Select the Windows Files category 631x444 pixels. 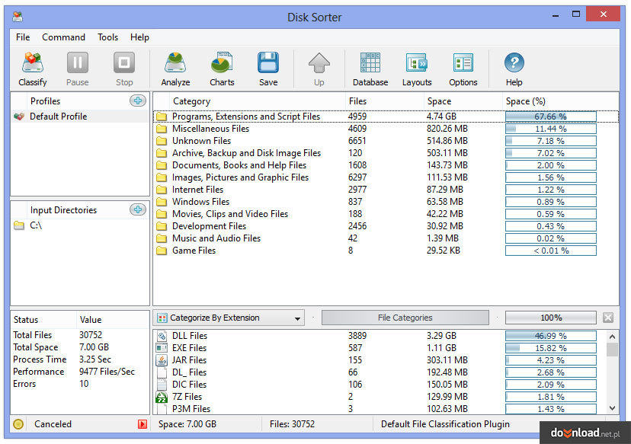point(386,202)
